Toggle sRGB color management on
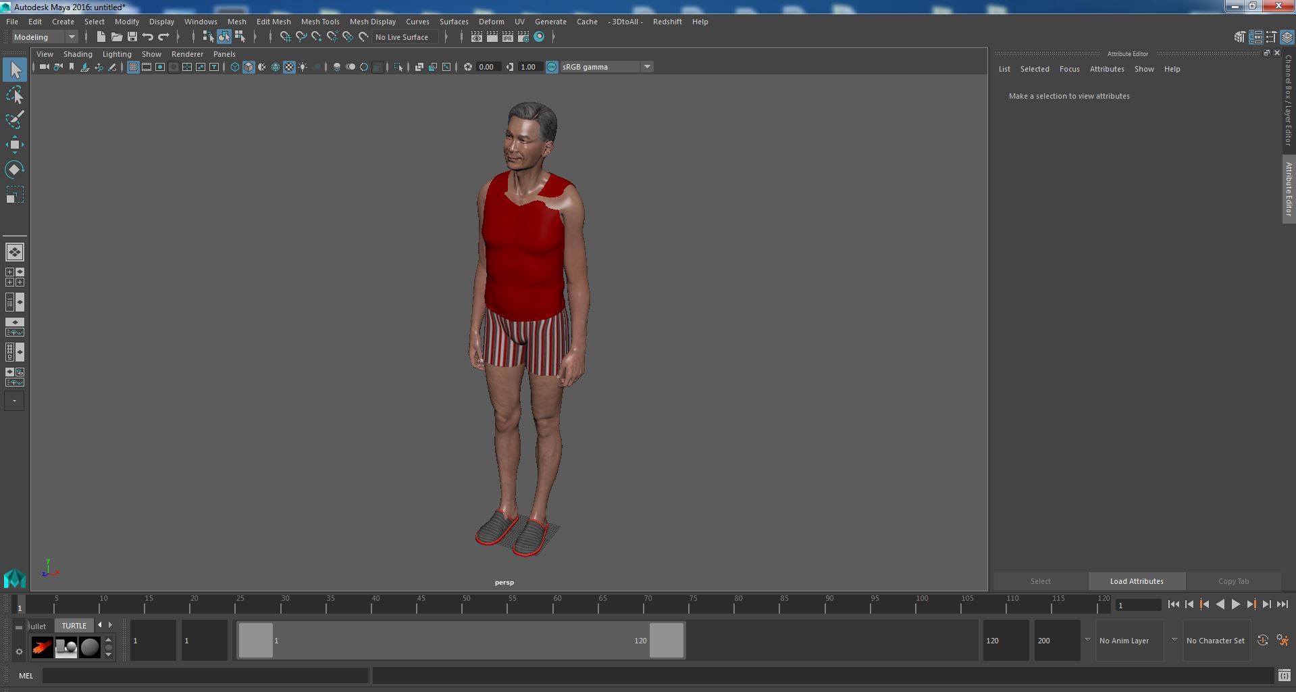1296x692 pixels. 552,67
